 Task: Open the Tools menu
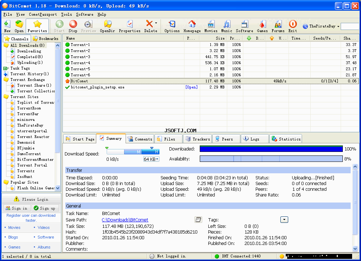pos(67,14)
